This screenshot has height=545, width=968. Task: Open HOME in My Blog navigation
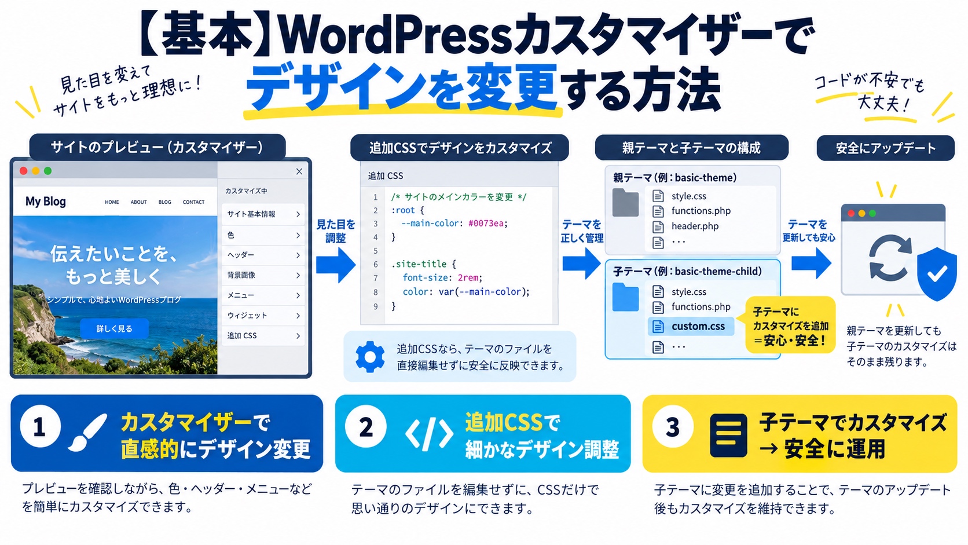[112, 202]
